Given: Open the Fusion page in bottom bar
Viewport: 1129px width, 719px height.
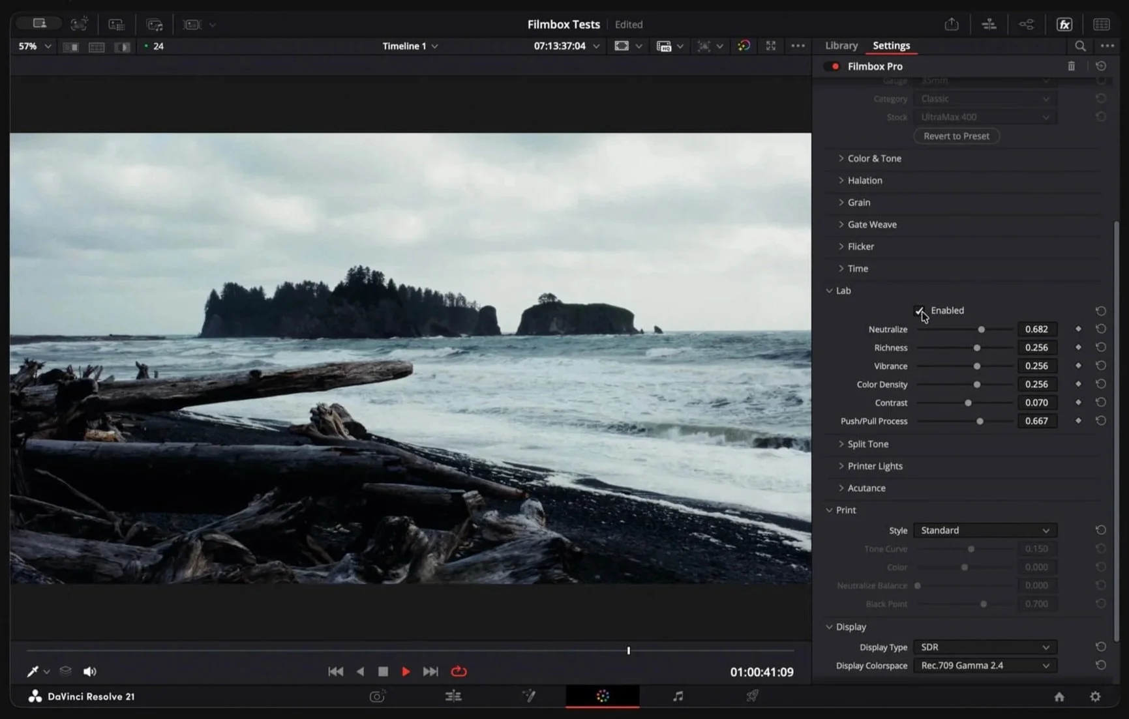Looking at the screenshot, I should [x=529, y=696].
